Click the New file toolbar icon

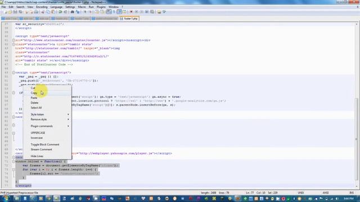coord(5,12)
